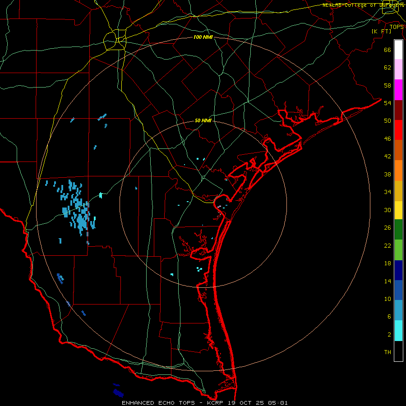Click the large light-blue echo cluster west of radar
Image resolution: width=406 pixels, height=406 pixels.
tap(77, 208)
